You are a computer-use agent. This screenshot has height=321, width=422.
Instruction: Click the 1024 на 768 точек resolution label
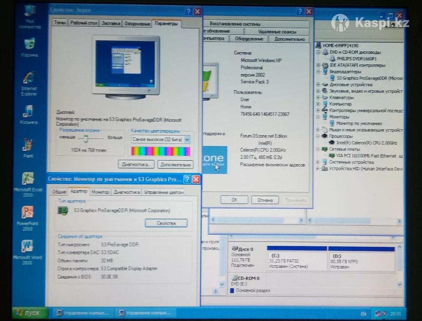89,150
